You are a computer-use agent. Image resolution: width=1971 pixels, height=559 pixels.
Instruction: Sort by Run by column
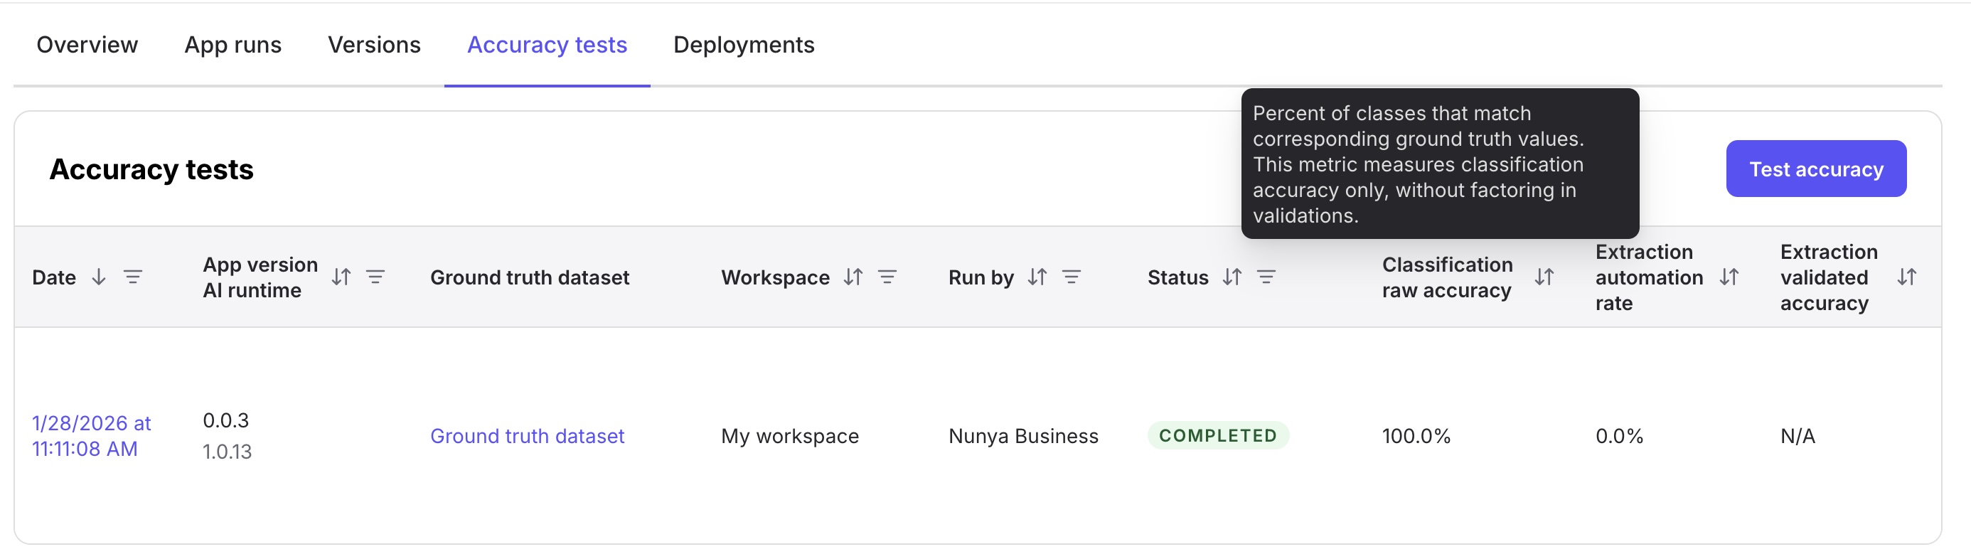[x=1037, y=277]
